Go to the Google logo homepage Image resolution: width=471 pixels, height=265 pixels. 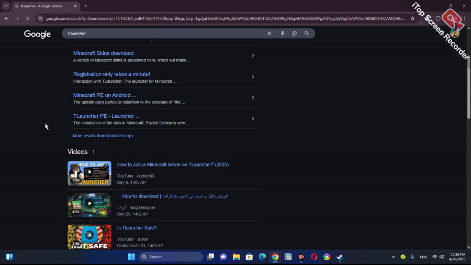coord(37,34)
